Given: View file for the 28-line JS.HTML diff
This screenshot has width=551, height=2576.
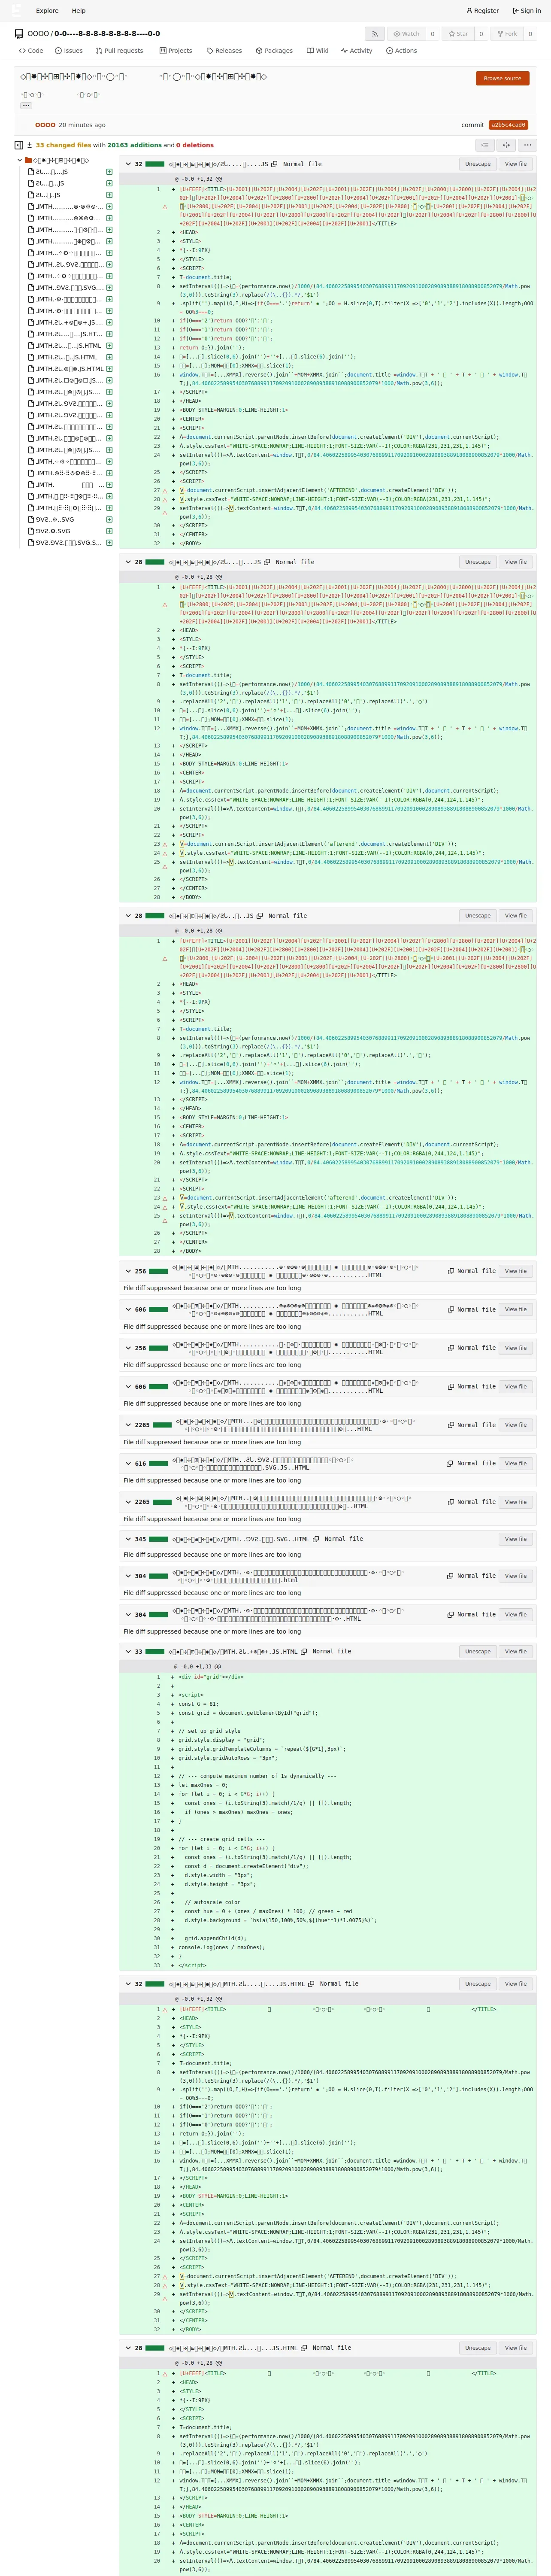Looking at the screenshot, I should 516,2348.
